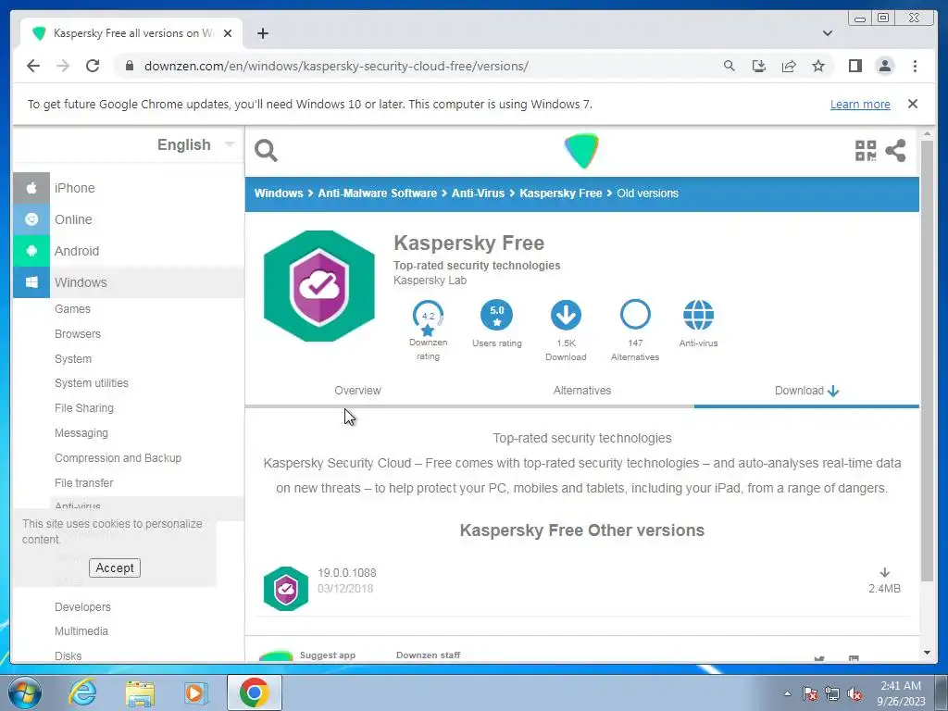Click the Learn more link
The image size is (948, 711).
tap(860, 104)
